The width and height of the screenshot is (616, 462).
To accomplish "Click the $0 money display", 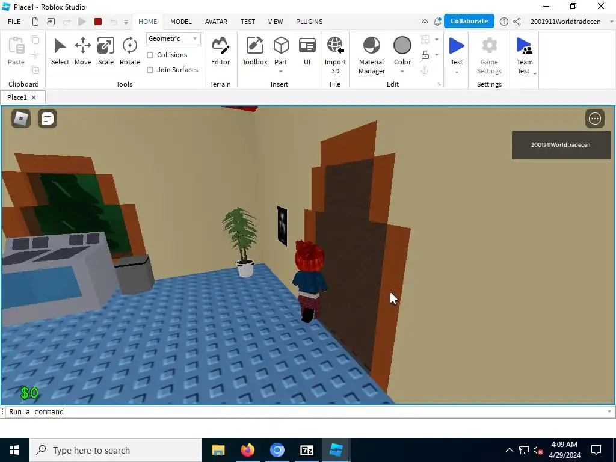I will pyautogui.click(x=29, y=393).
